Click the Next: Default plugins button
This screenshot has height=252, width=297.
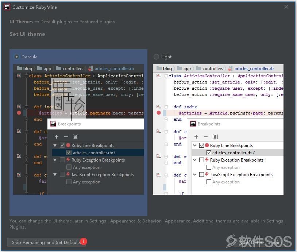point(261,242)
